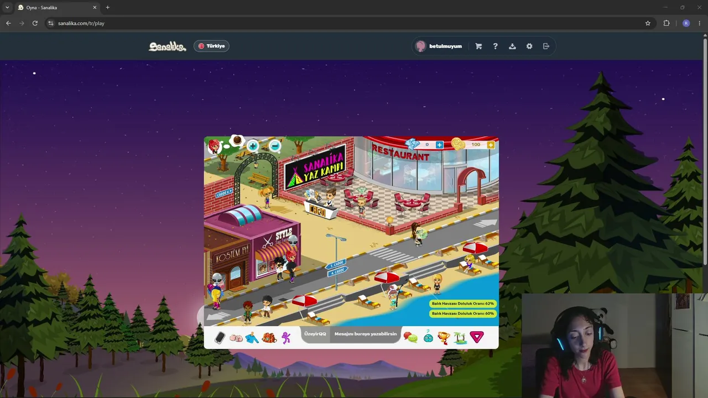
Task: Open the chat bubbles icon
Action: click(410, 337)
